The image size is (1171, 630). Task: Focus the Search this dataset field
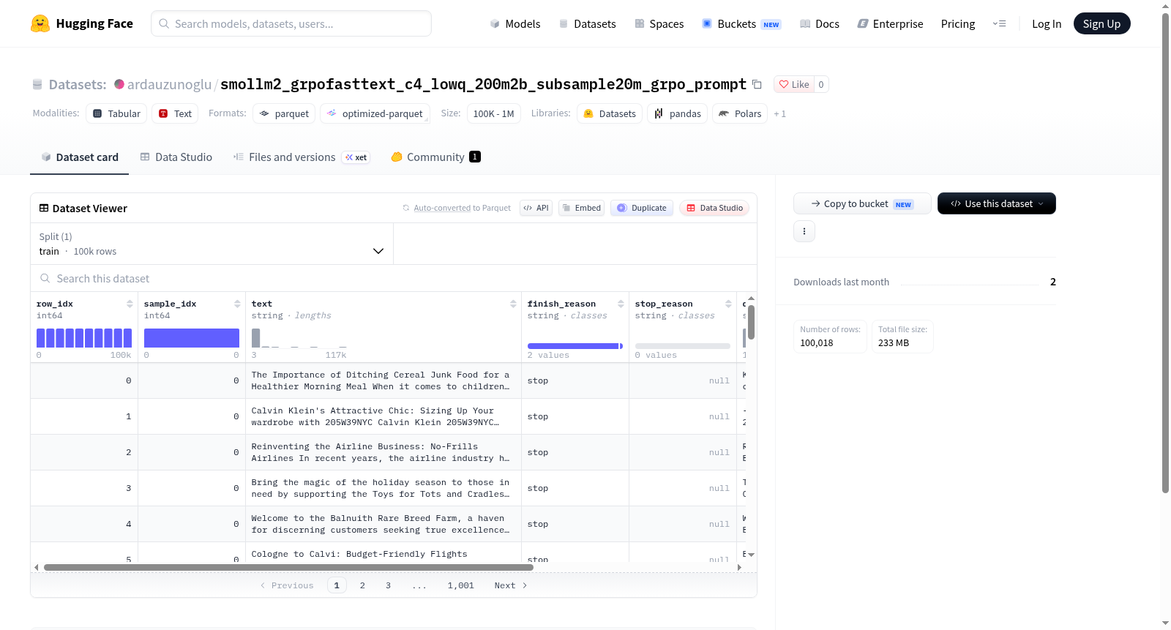[x=394, y=278]
